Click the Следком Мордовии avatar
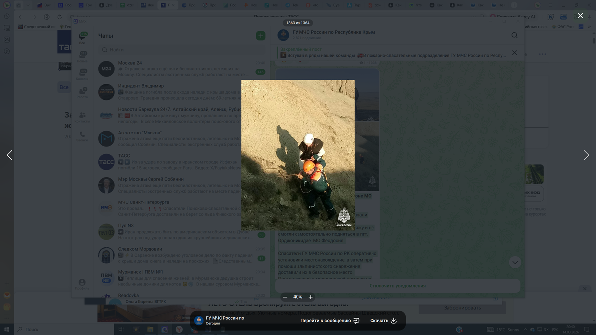Image resolution: width=596 pixels, height=335 pixels. (106, 255)
